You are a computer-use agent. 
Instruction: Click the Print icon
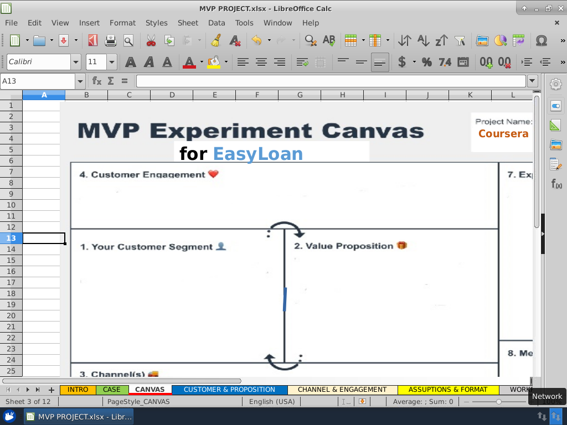[111, 40]
